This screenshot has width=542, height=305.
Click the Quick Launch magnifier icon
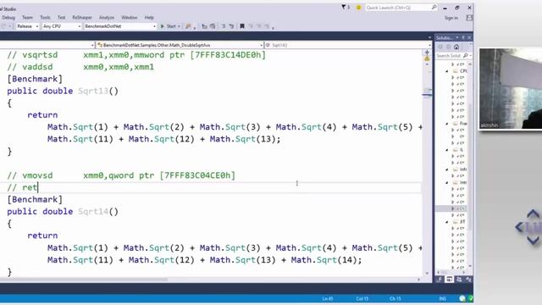(x=434, y=7)
